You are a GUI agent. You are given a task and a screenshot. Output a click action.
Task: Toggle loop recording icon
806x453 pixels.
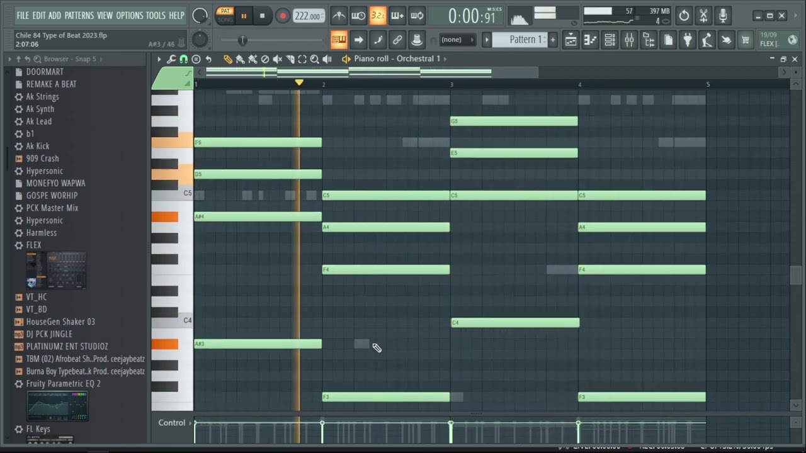417,16
